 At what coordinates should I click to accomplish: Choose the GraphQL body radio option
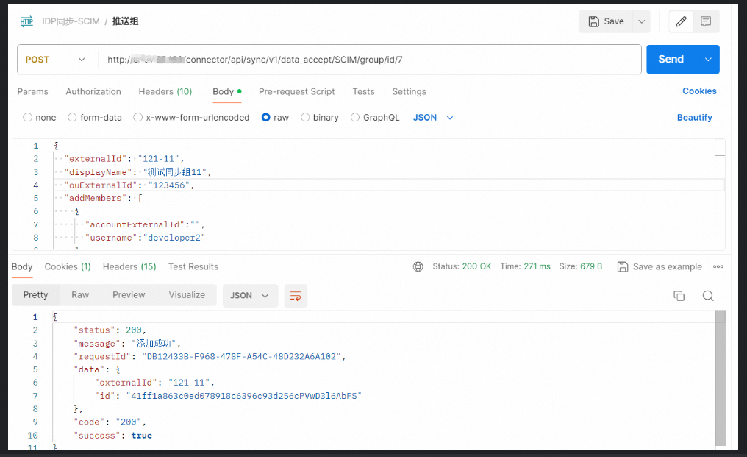(x=355, y=118)
